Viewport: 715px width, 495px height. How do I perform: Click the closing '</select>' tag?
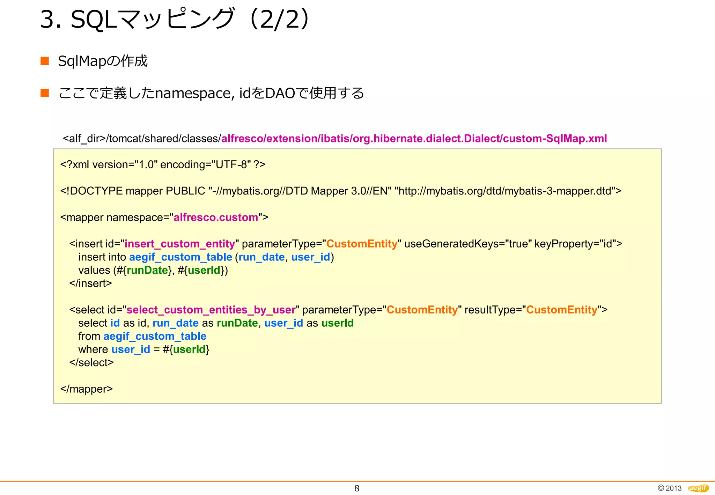[x=91, y=363]
